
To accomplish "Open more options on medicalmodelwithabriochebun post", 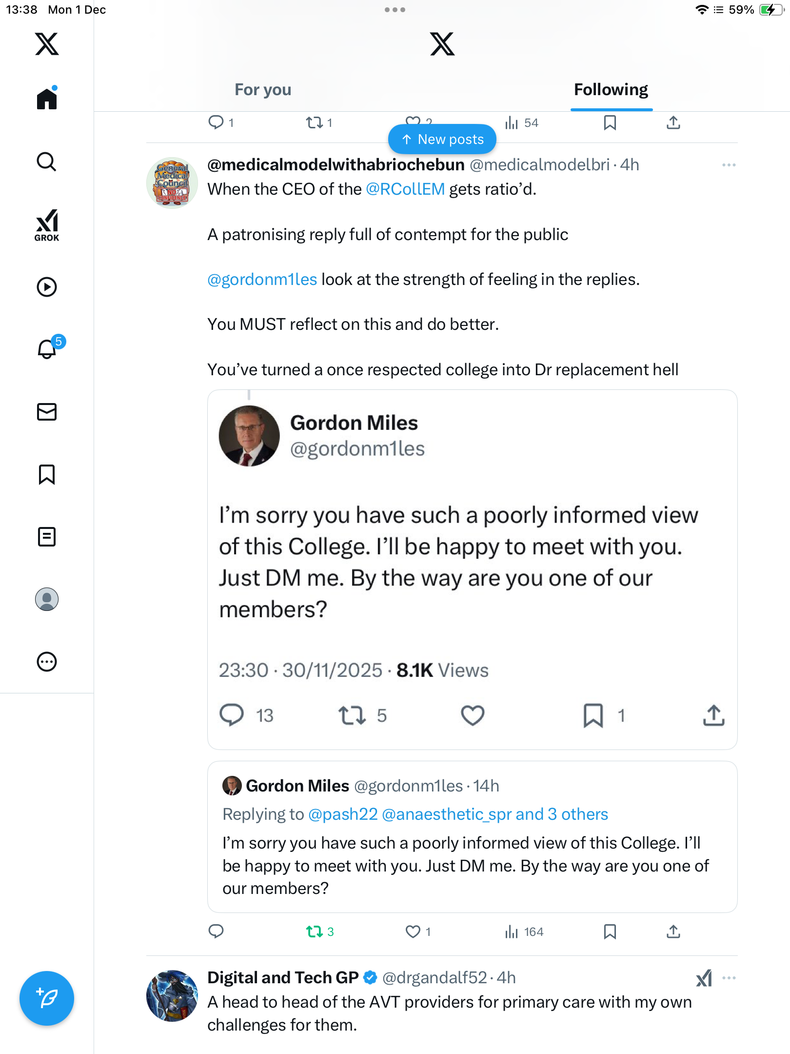I will tap(729, 165).
